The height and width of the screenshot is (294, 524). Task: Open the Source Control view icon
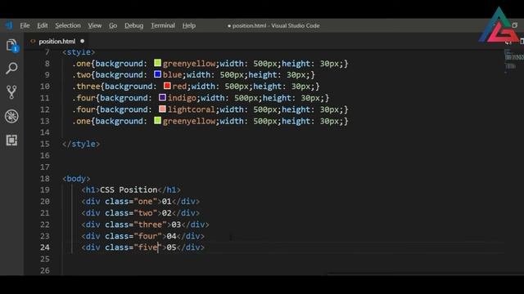tap(11, 92)
